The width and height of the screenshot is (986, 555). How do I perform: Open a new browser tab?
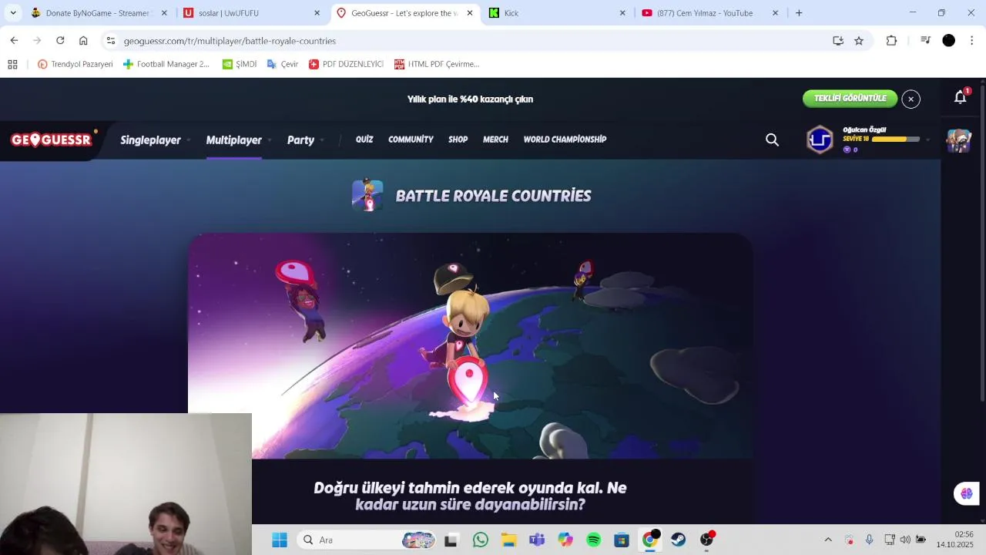tap(799, 13)
